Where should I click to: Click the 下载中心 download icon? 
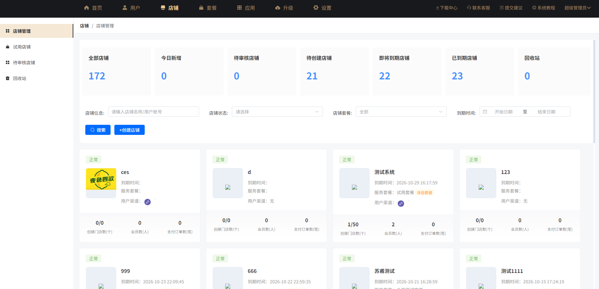tap(437, 8)
